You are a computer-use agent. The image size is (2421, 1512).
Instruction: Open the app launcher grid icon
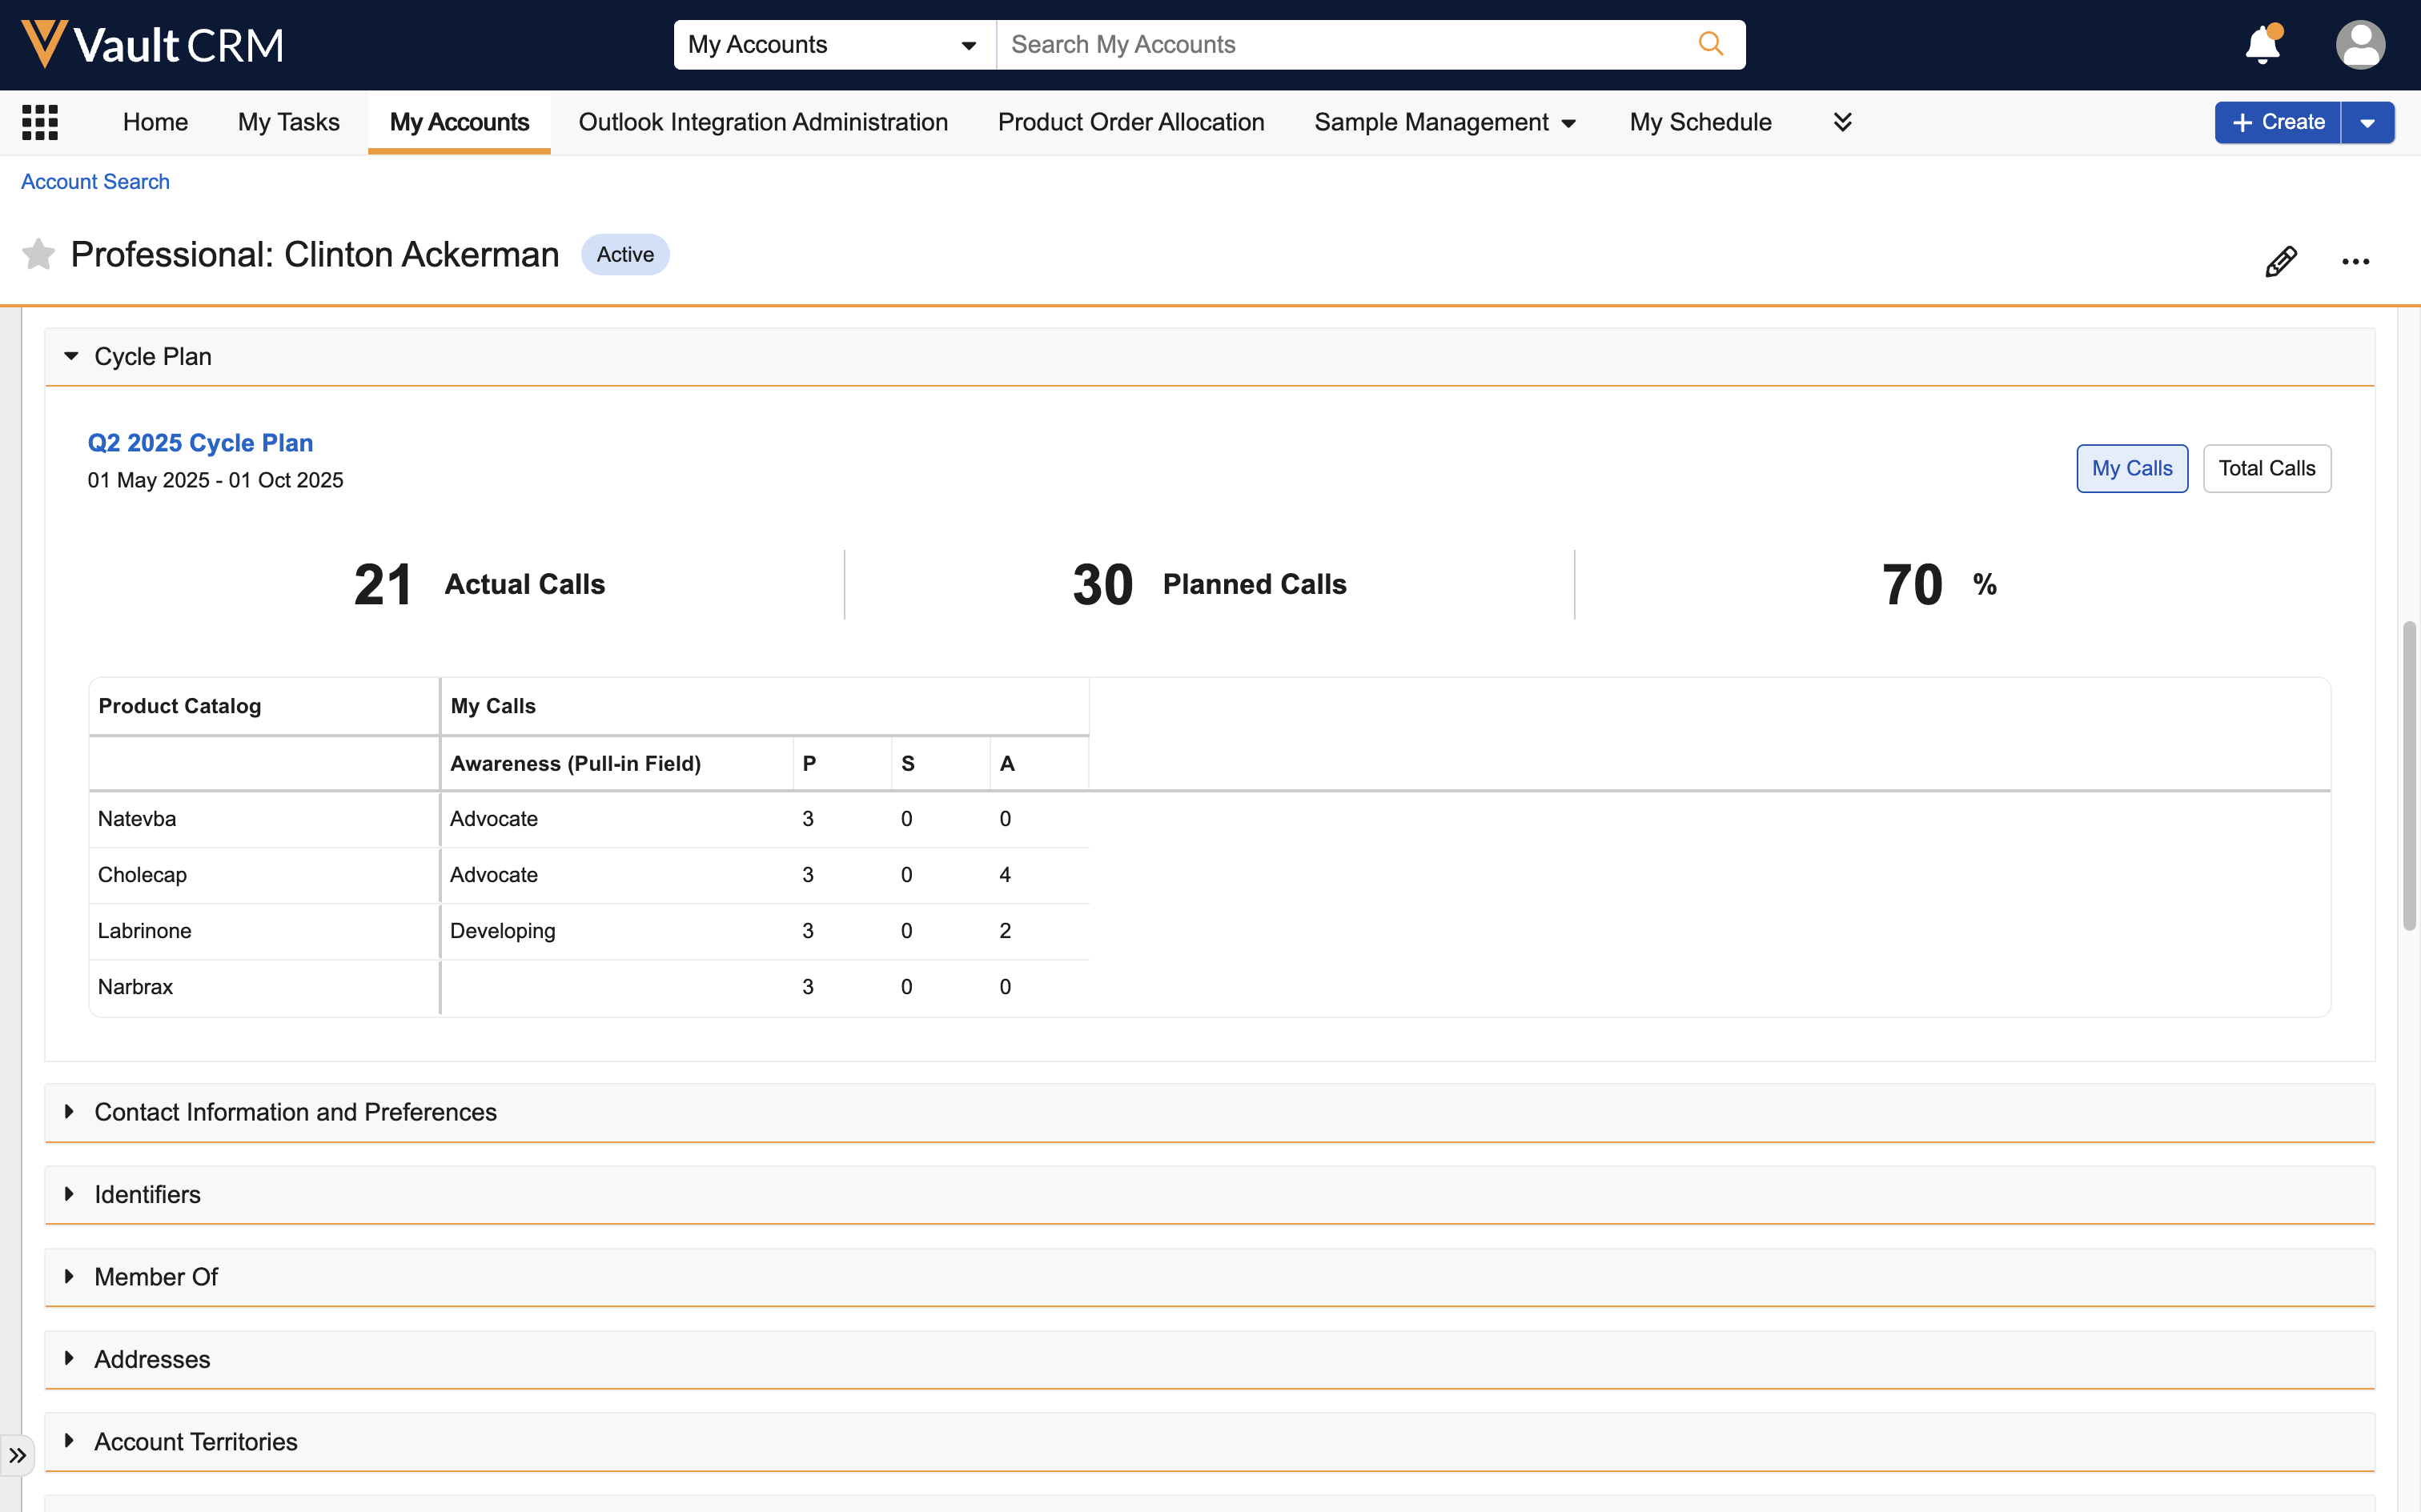[40, 122]
